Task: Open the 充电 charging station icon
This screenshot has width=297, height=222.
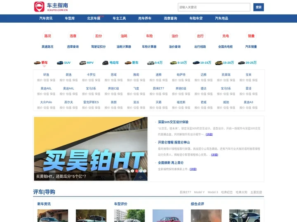Action: coord(226,36)
